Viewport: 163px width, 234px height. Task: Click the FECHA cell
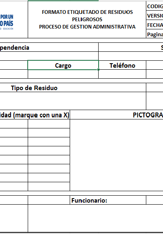pyautogui.click(x=154, y=24)
